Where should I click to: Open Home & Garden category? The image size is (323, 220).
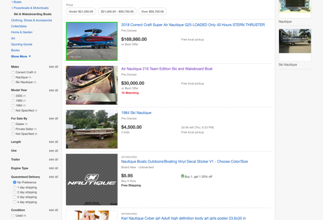coord(21,32)
